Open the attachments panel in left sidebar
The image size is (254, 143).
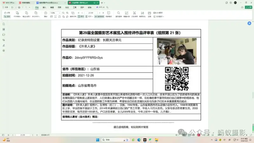pyautogui.click(x=4, y=40)
